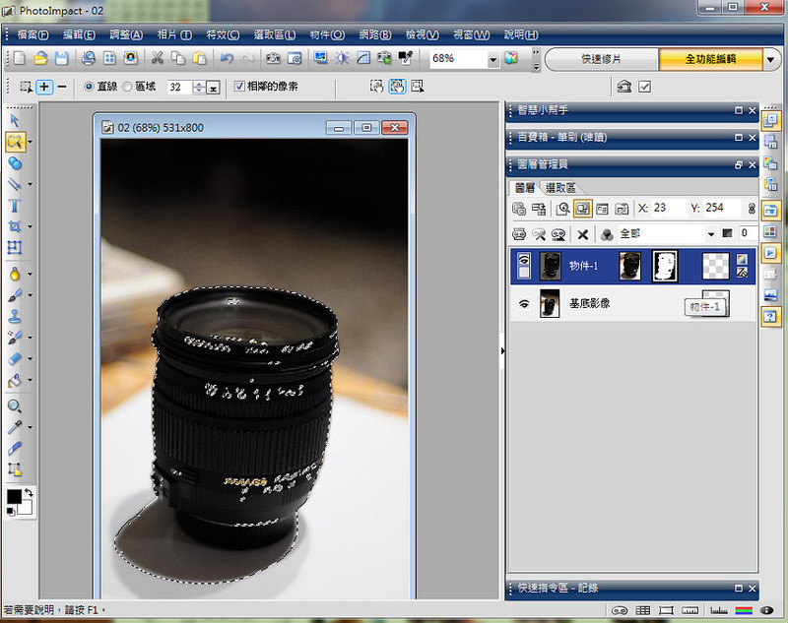Click the similarity stepper arrows
Image resolution: width=788 pixels, height=623 pixels.
point(199,88)
